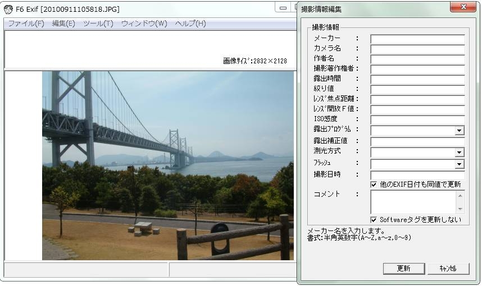
Task: Close the 撮影情報編集 dialog
Action: coord(464,7)
